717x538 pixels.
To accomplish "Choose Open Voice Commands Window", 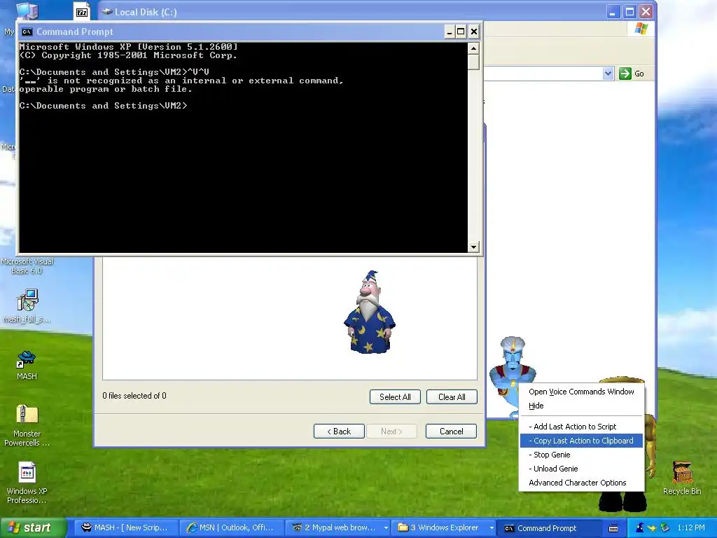I will (581, 392).
